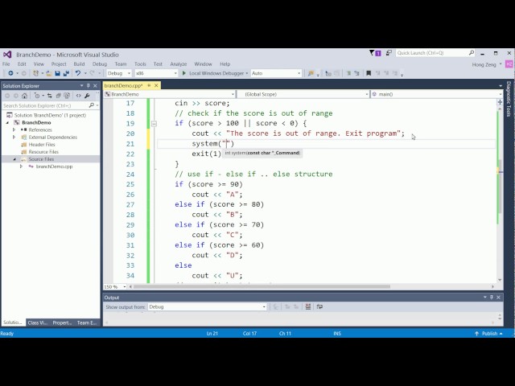515x386 pixels.
Task: Click the Save icon in the toolbar
Action: tap(57, 73)
